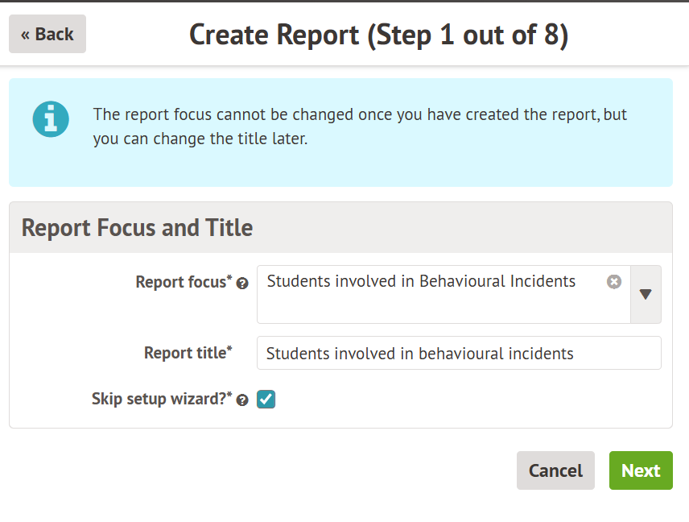Click the help icon beside Report focus

[242, 284]
